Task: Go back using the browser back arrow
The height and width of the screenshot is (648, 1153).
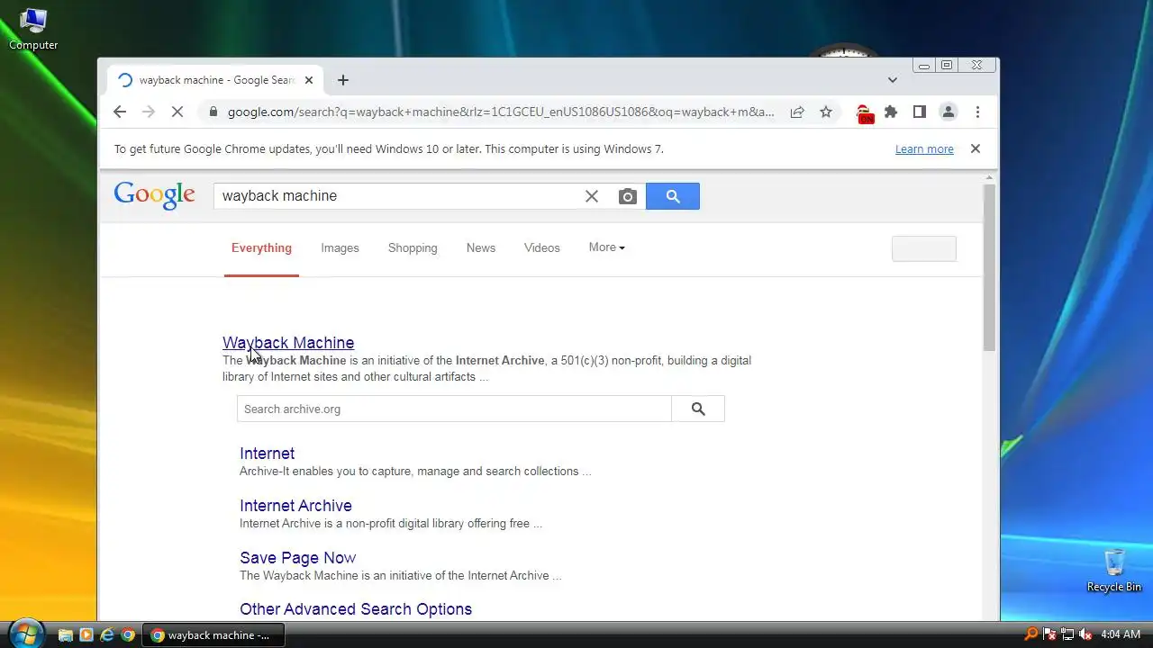Action: click(120, 112)
